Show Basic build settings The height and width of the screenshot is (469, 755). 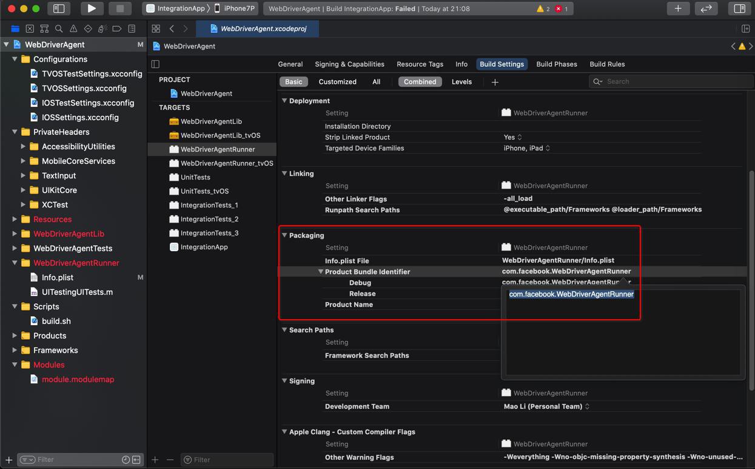click(x=294, y=82)
